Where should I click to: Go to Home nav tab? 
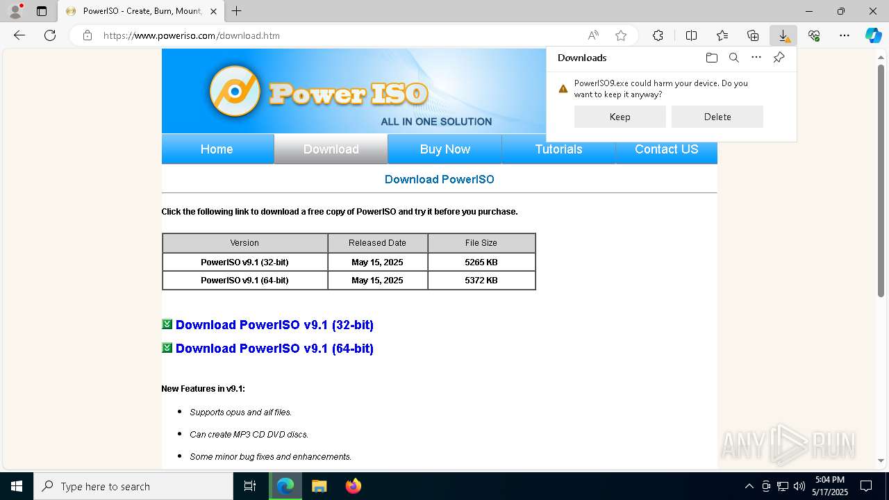(217, 149)
